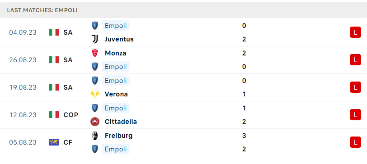
Task: Click the Cittadella club crest icon
Action: (x=95, y=122)
